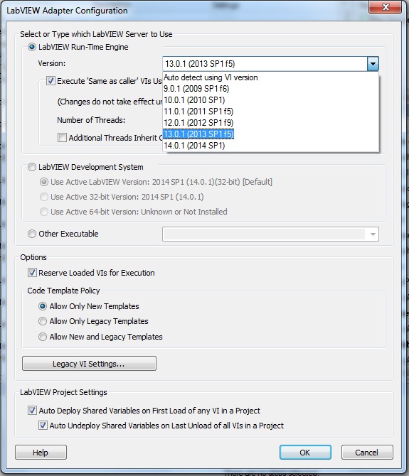Pick highlighted version 13.0.1 (2013 SP1 f5)
Image resolution: width=409 pixels, height=476 pixels.
pos(271,134)
